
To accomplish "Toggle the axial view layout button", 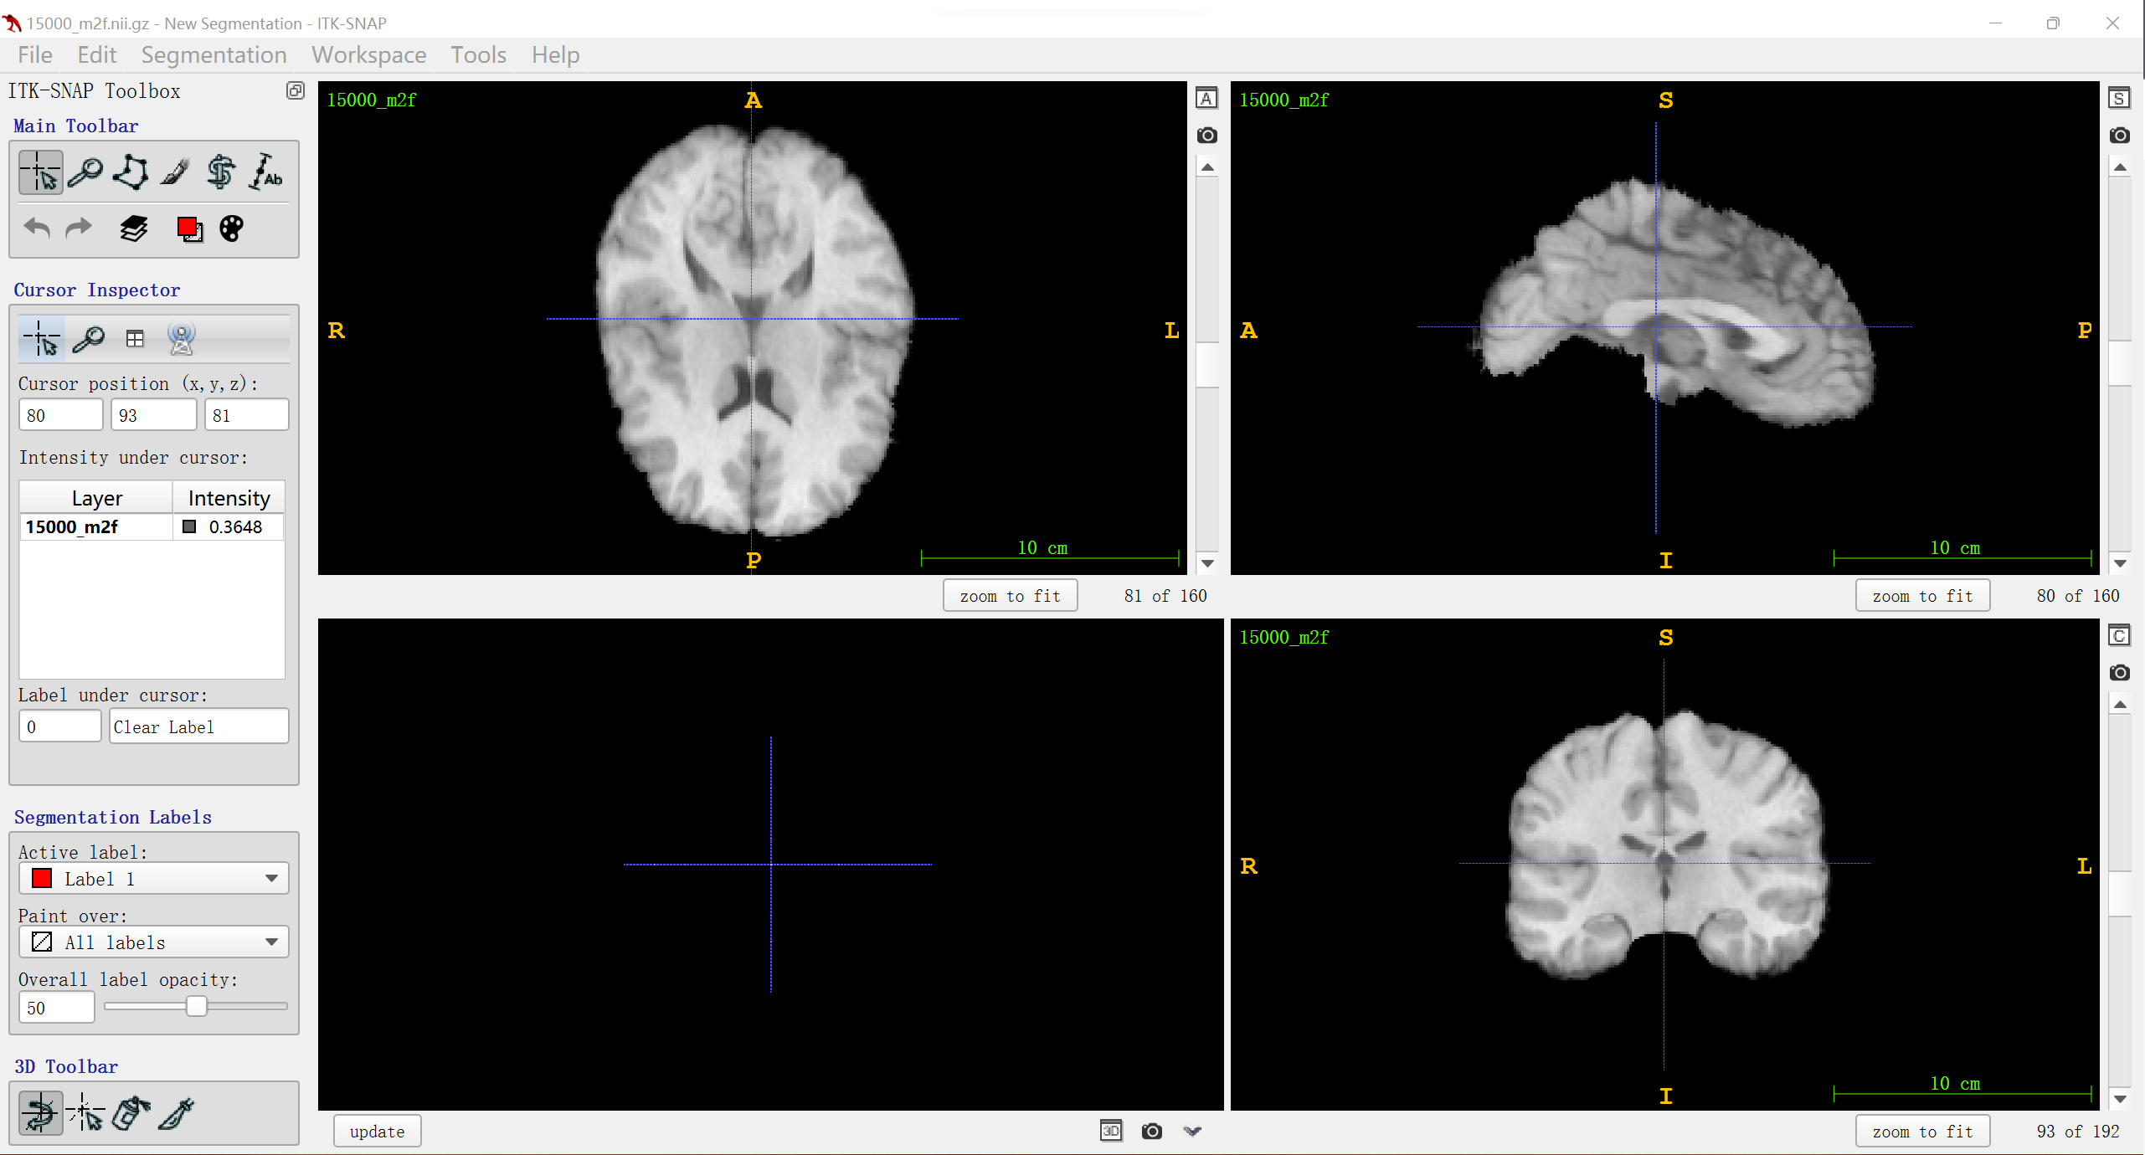I will click(1206, 99).
